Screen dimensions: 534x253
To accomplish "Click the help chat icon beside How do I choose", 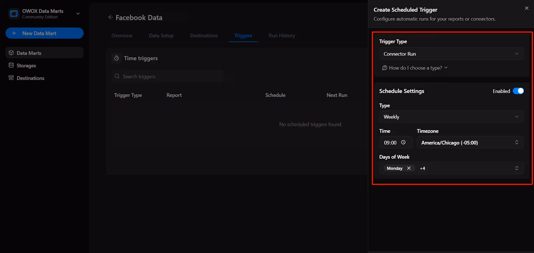I will (385, 68).
